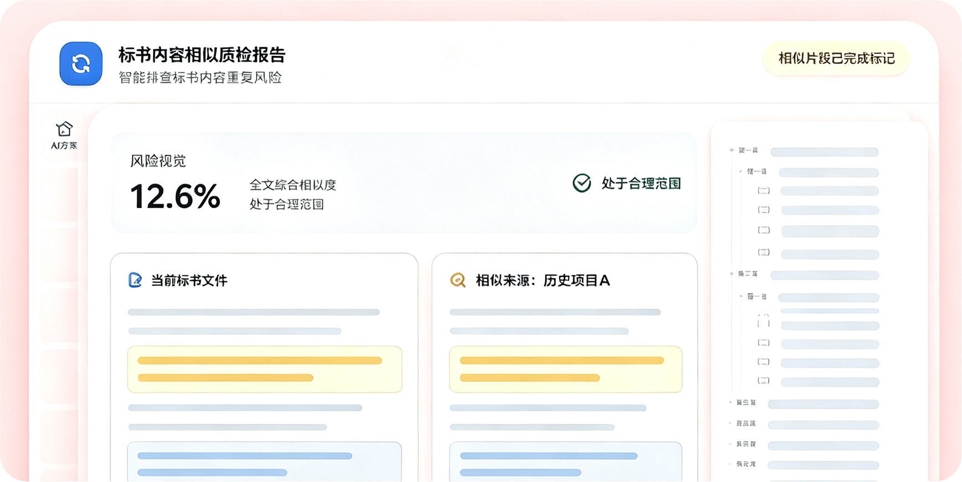Viewport: 962px width, 482px height.
Task: Click the 12.6% similarity value
Action: coord(175,197)
